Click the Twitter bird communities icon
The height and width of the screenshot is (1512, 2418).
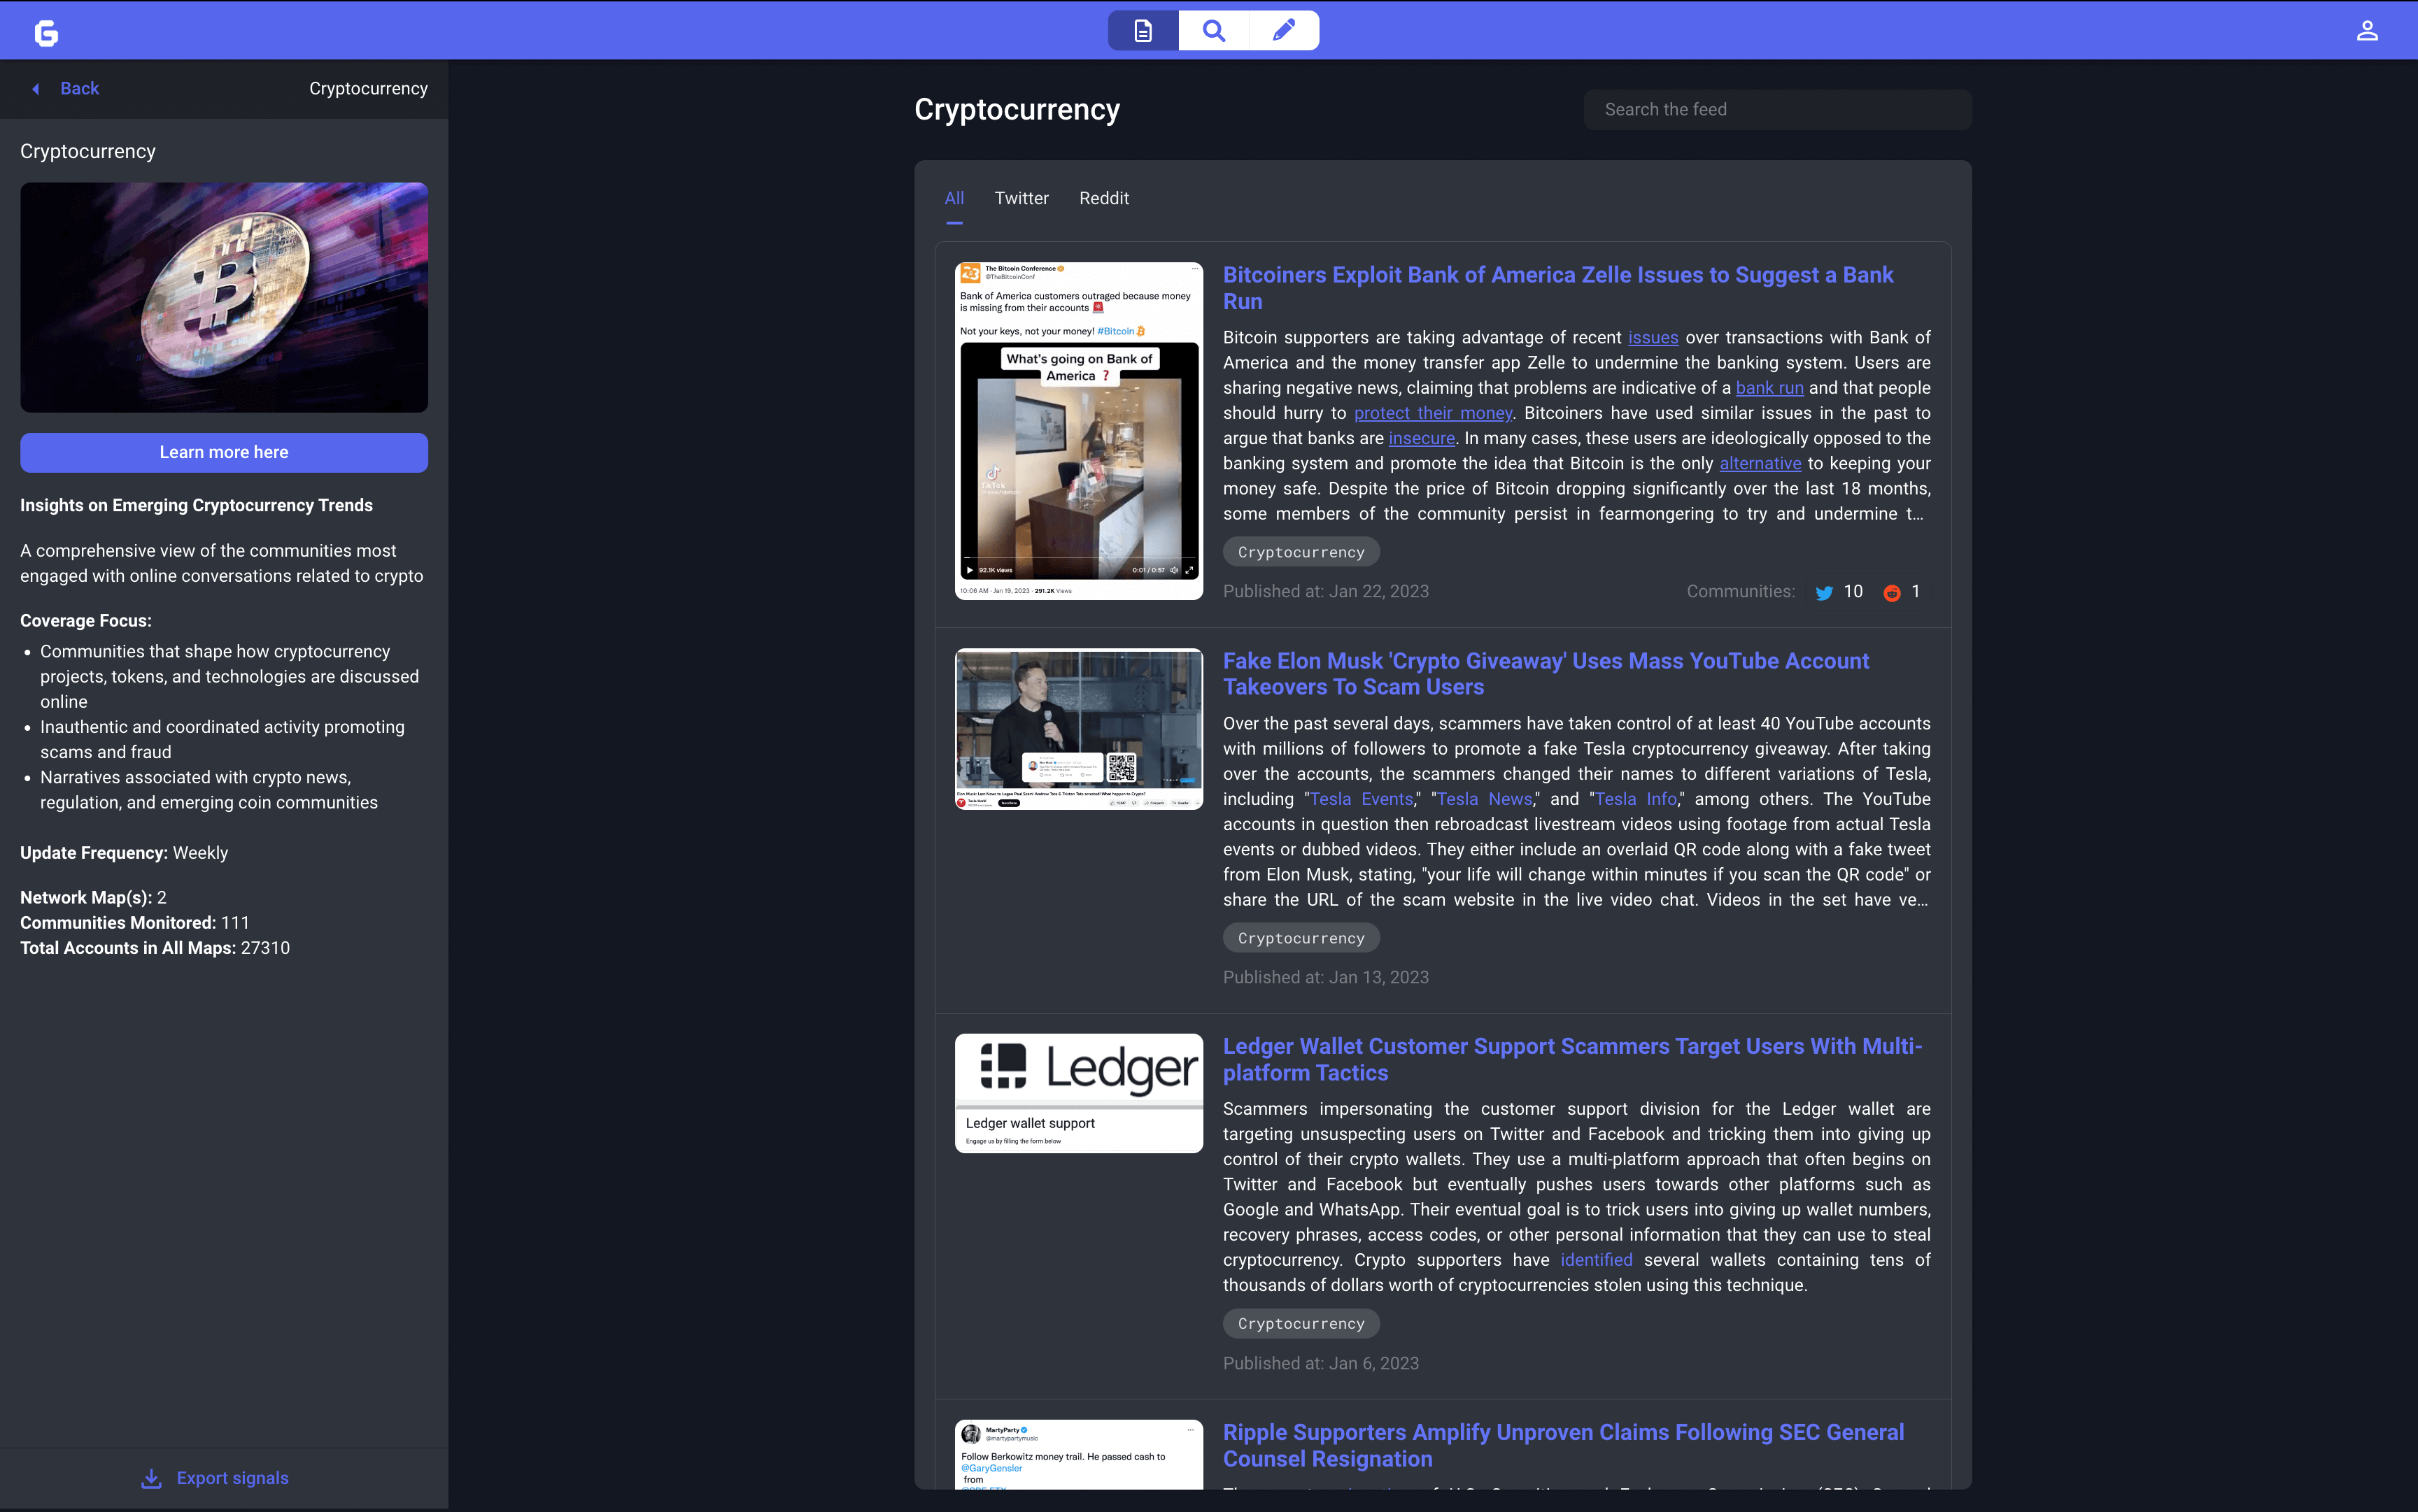(1825, 593)
